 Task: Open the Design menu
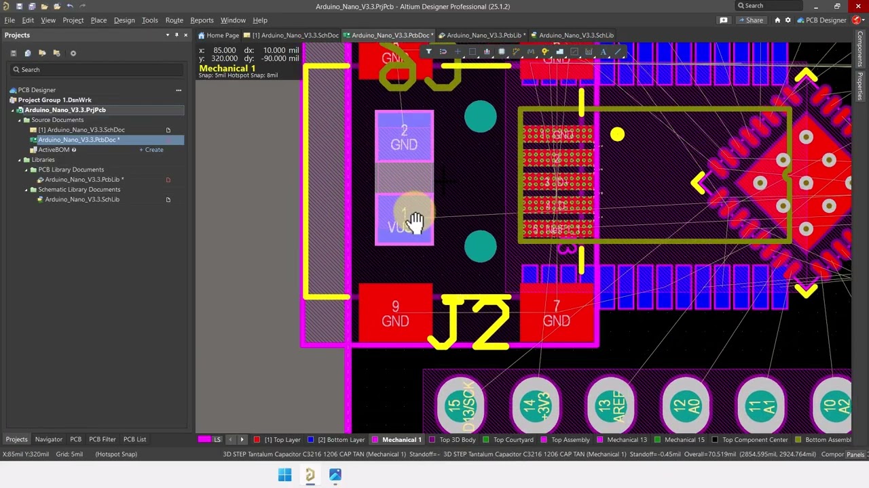[x=124, y=20]
